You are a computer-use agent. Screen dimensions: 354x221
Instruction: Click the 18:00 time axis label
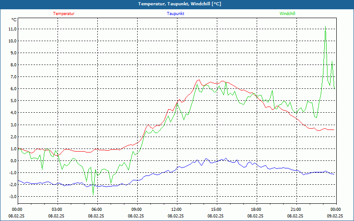pyautogui.click(x=256, y=210)
